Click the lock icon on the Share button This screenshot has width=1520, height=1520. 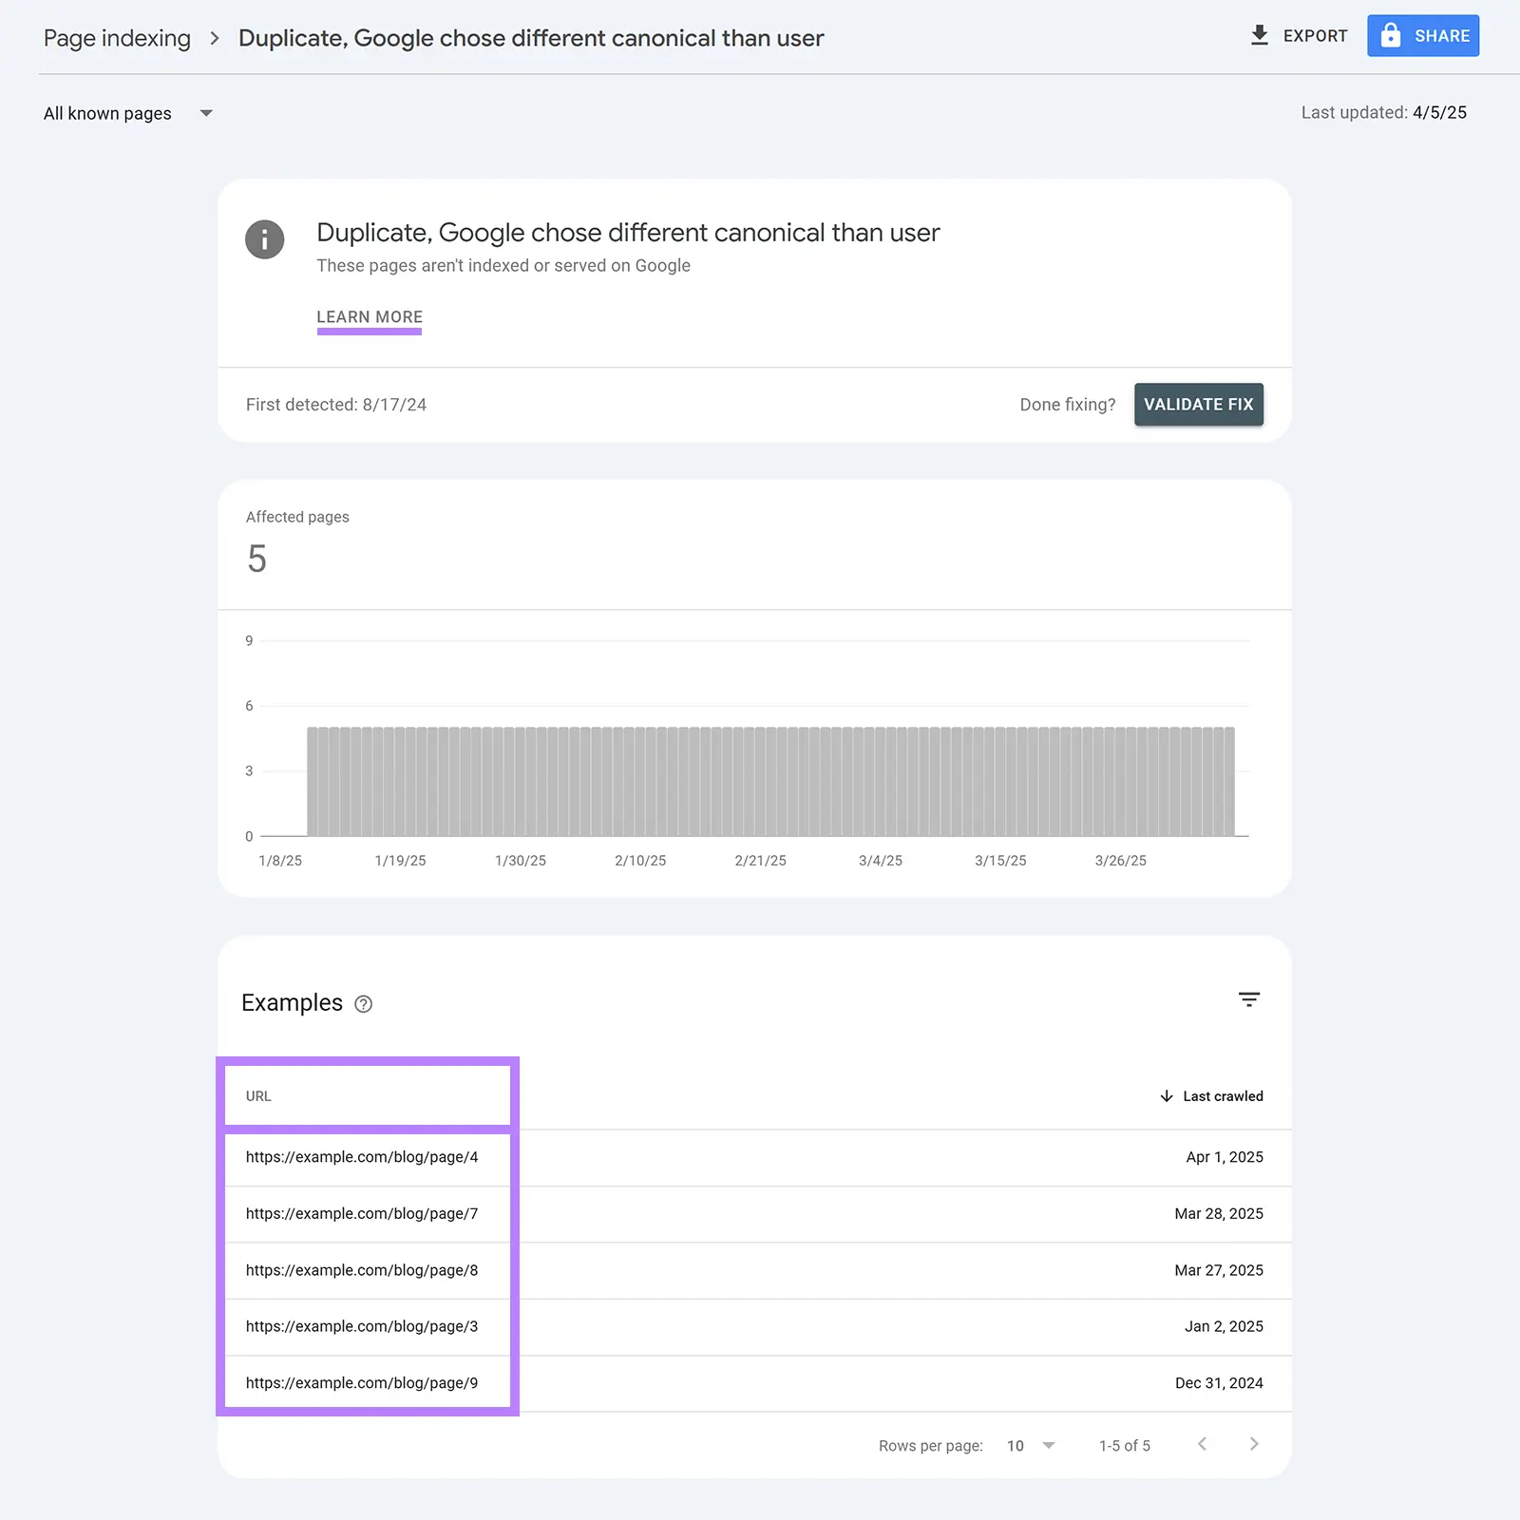1391,35
